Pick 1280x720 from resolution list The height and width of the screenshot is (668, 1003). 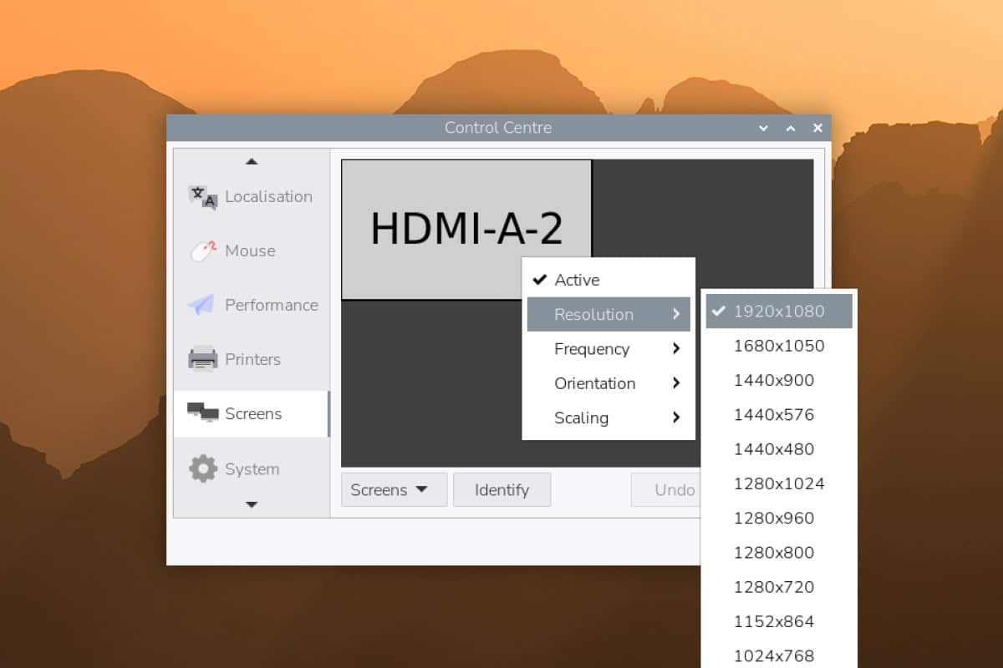point(773,587)
